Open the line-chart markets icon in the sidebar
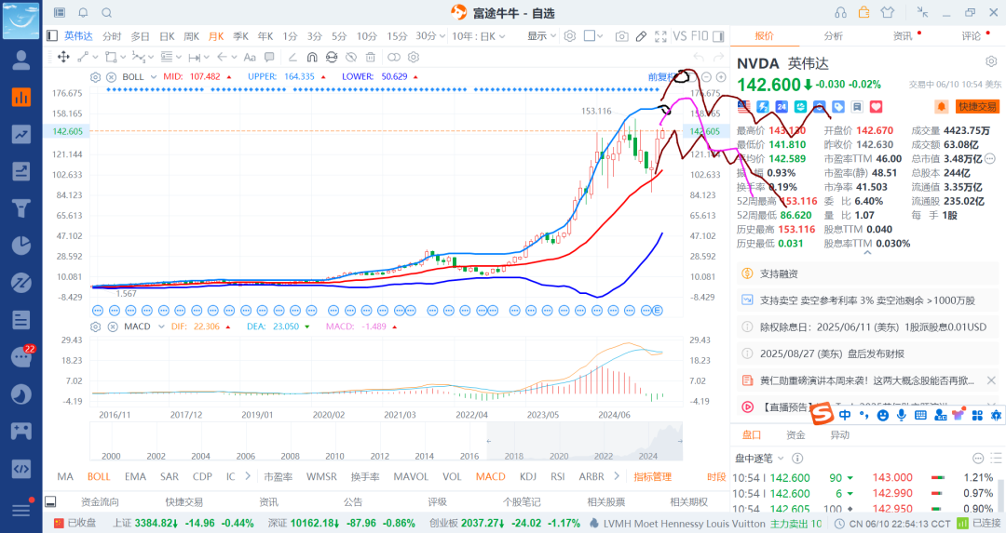Image resolution: width=1006 pixels, height=533 pixels. [21, 135]
